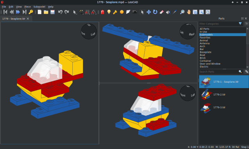Pick the Paint bucket tool
249x149 pixels.
tap(168, 12)
